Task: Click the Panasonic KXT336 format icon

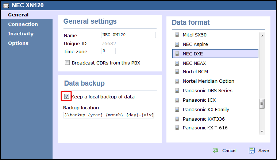Action: 177,119
